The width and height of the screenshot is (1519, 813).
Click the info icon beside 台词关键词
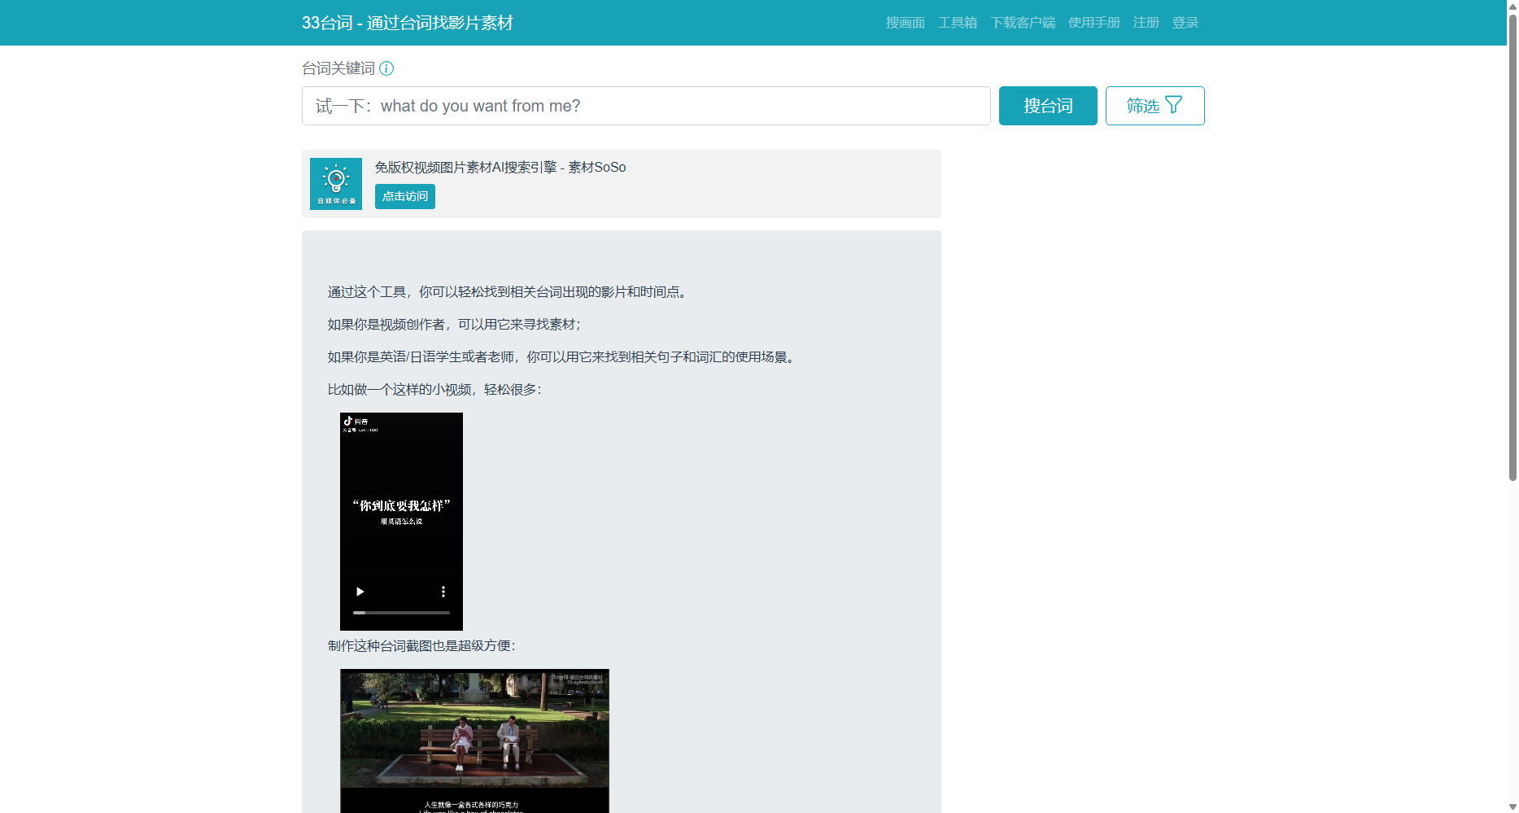(x=386, y=68)
